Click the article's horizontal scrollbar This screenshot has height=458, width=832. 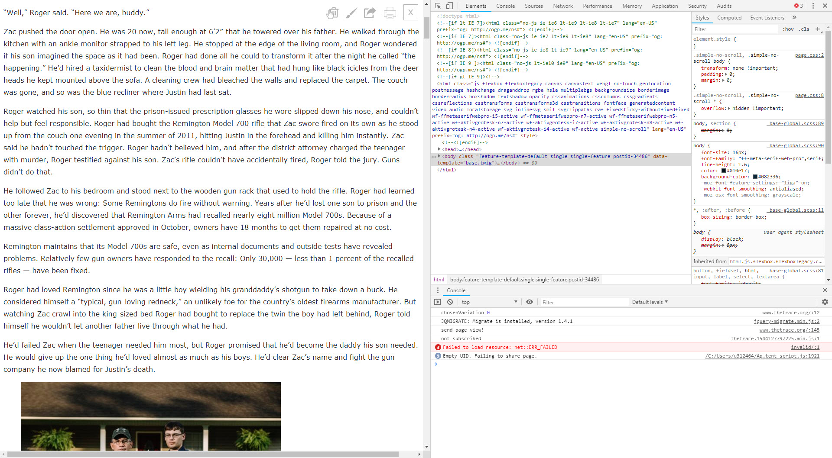point(203,455)
